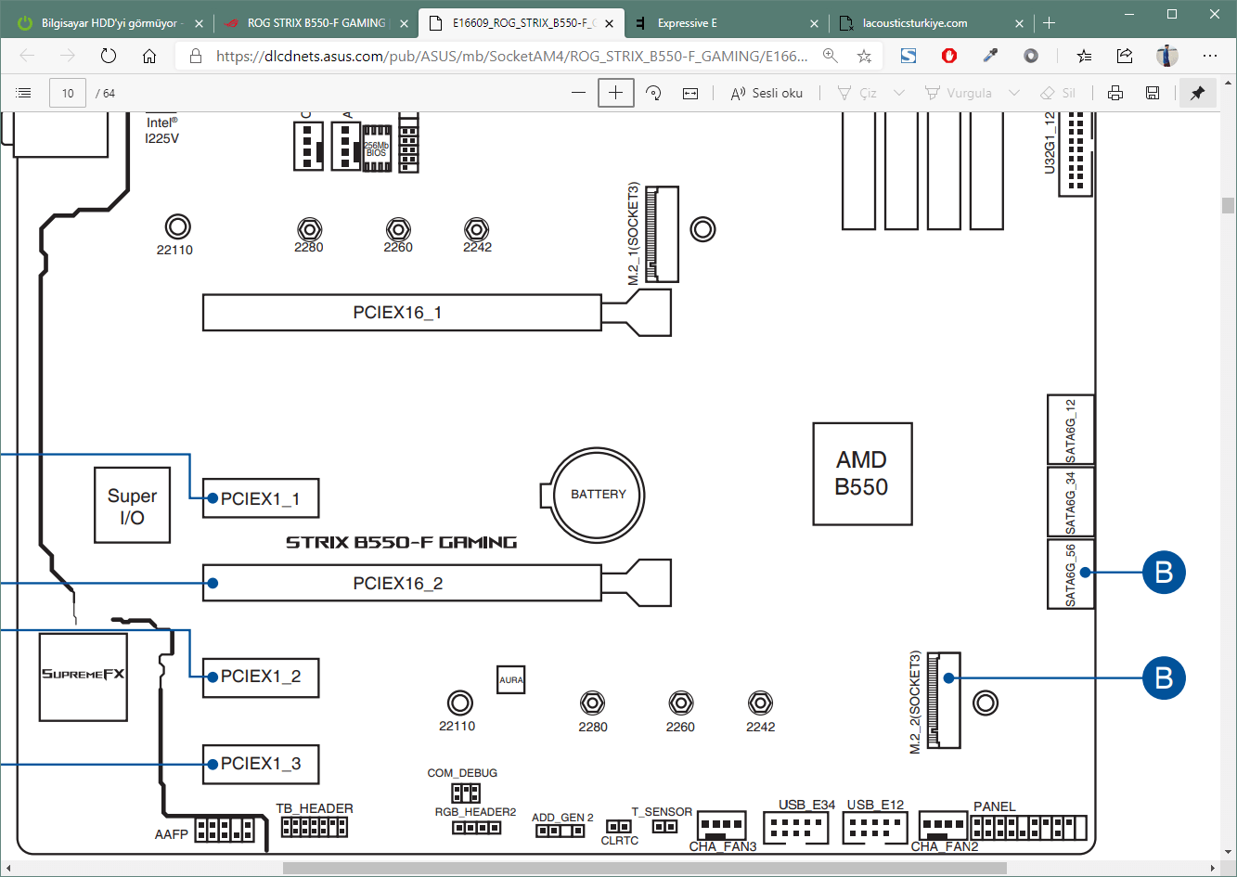Expand the Çiz tool options arrow

pos(898,93)
